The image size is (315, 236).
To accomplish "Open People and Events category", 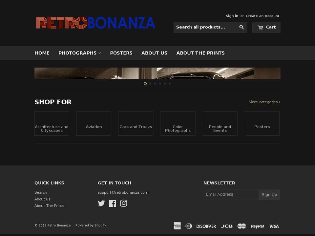I will pyautogui.click(x=220, y=124).
